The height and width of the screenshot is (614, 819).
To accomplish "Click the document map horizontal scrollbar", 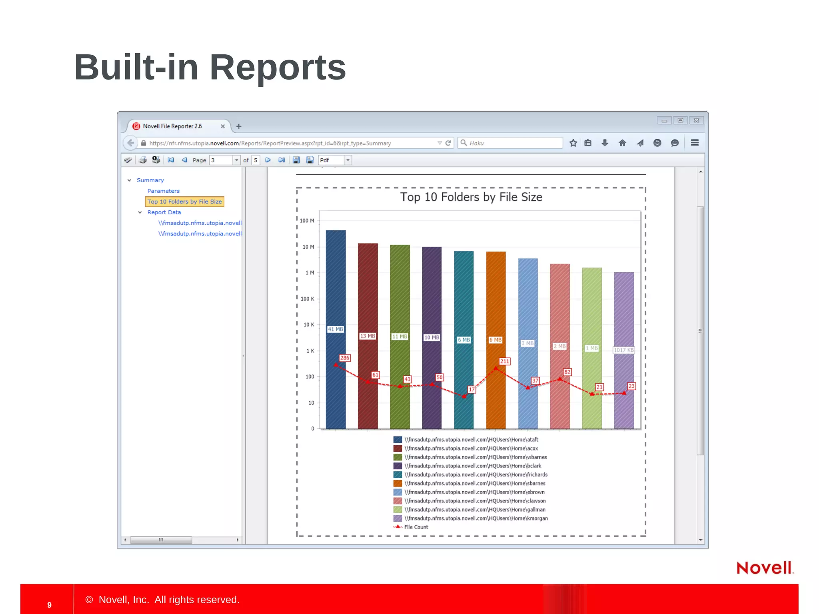I will (x=161, y=540).
